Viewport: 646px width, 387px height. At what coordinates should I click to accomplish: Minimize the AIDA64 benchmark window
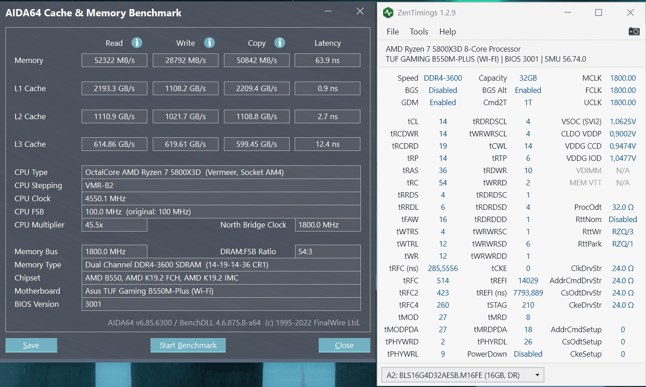pos(328,12)
